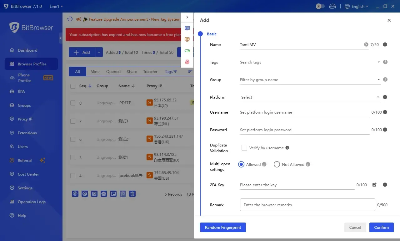Image resolution: width=400 pixels, height=241 pixels.
Task: Switch to the Opened tab
Action: click(113, 71)
